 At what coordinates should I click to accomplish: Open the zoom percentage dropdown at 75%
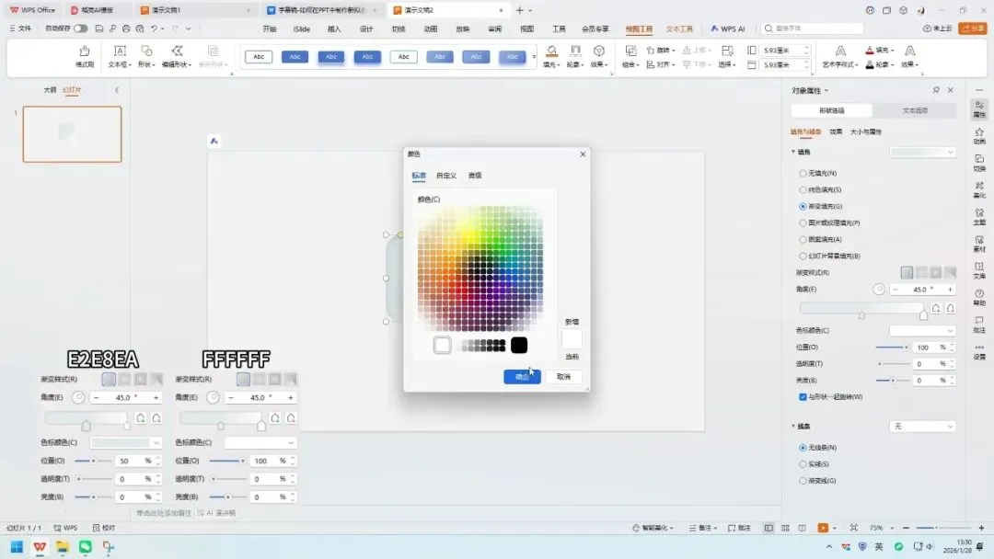(x=892, y=528)
